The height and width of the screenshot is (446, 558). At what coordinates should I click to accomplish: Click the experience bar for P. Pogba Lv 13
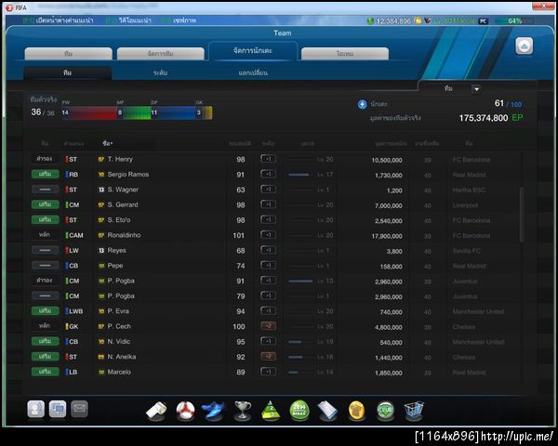pyautogui.click(x=301, y=281)
